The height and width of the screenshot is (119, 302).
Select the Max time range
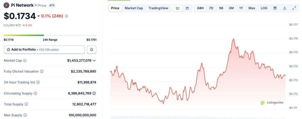pyautogui.click(x=252, y=8)
